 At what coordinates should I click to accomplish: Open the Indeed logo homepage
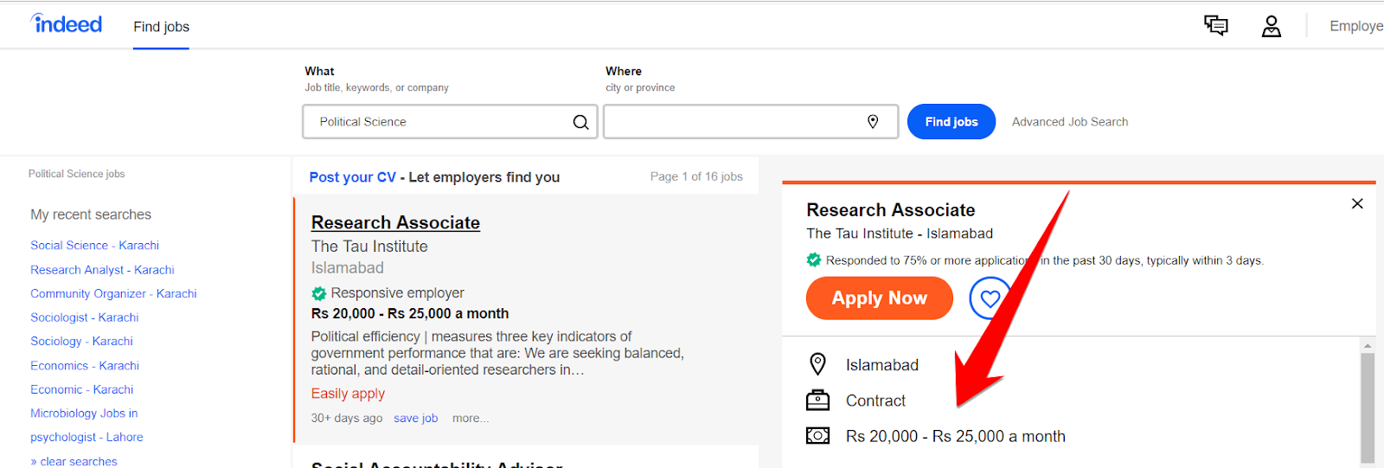(66, 24)
